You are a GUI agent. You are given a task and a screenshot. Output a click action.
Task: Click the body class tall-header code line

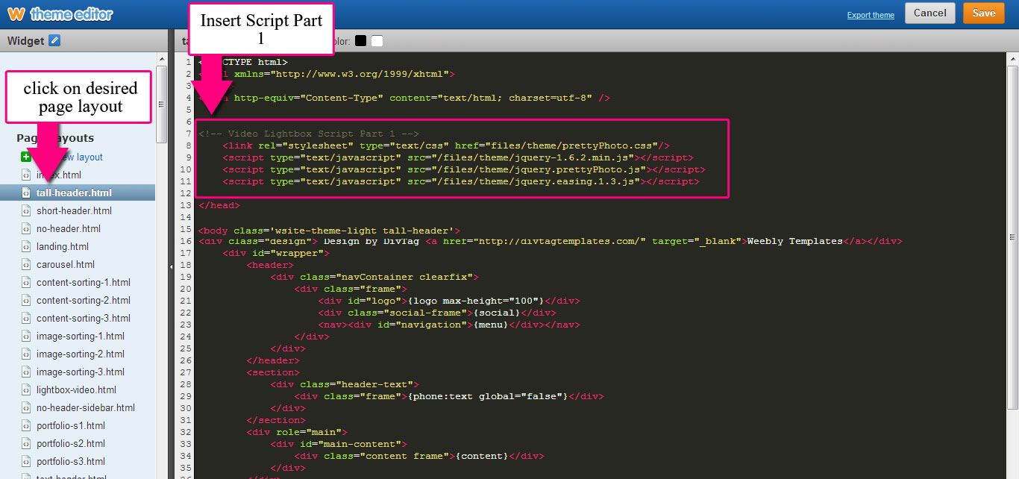[x=330, y=231]
